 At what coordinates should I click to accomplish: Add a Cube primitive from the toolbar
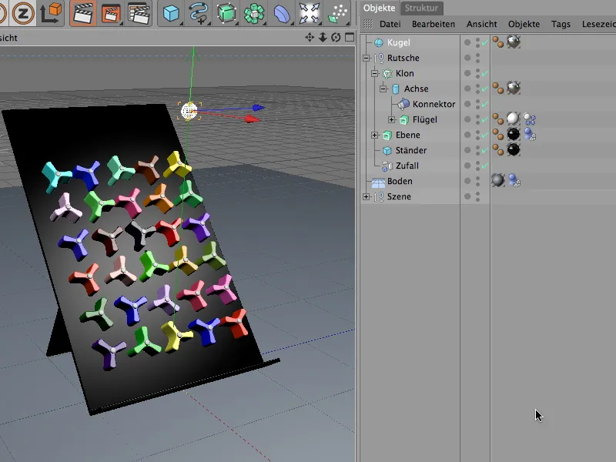171,13
